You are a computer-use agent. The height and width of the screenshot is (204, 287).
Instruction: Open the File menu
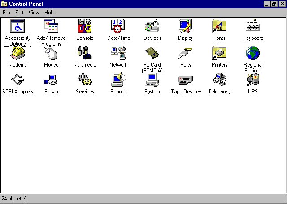pos(6,13)
